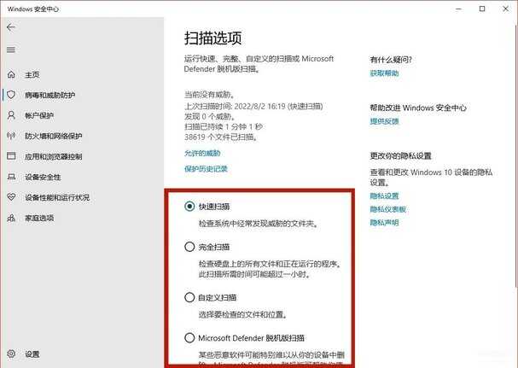Click the 上次扫描时间 2022/8/2 16:19 line
Screen dimensions: 518x368
[253, 106]
